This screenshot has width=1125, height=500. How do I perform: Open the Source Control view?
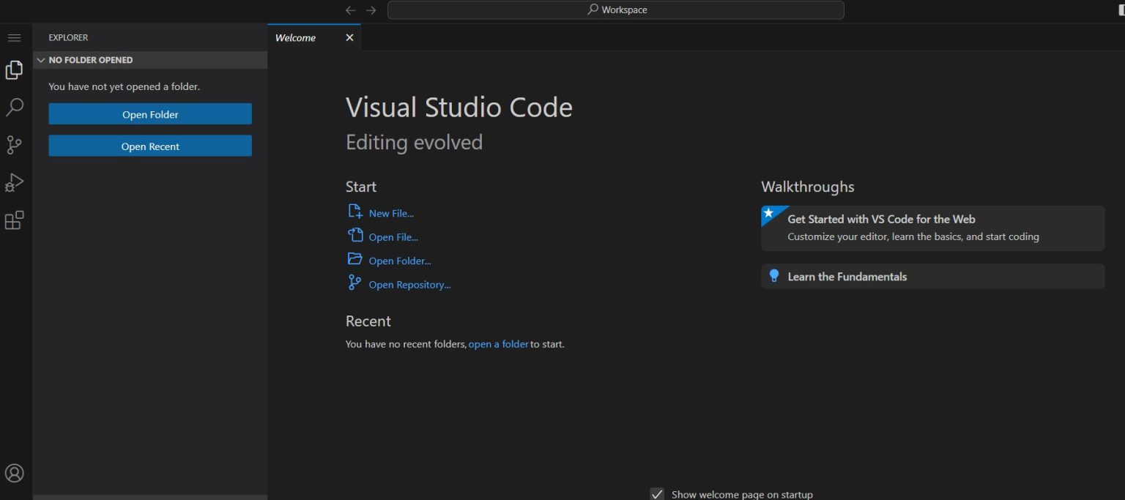(x=14, y=145)
